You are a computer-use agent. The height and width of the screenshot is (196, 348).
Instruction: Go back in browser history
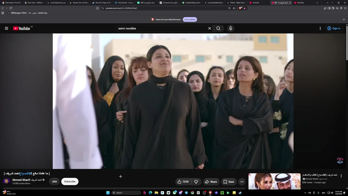coord(3,8)
